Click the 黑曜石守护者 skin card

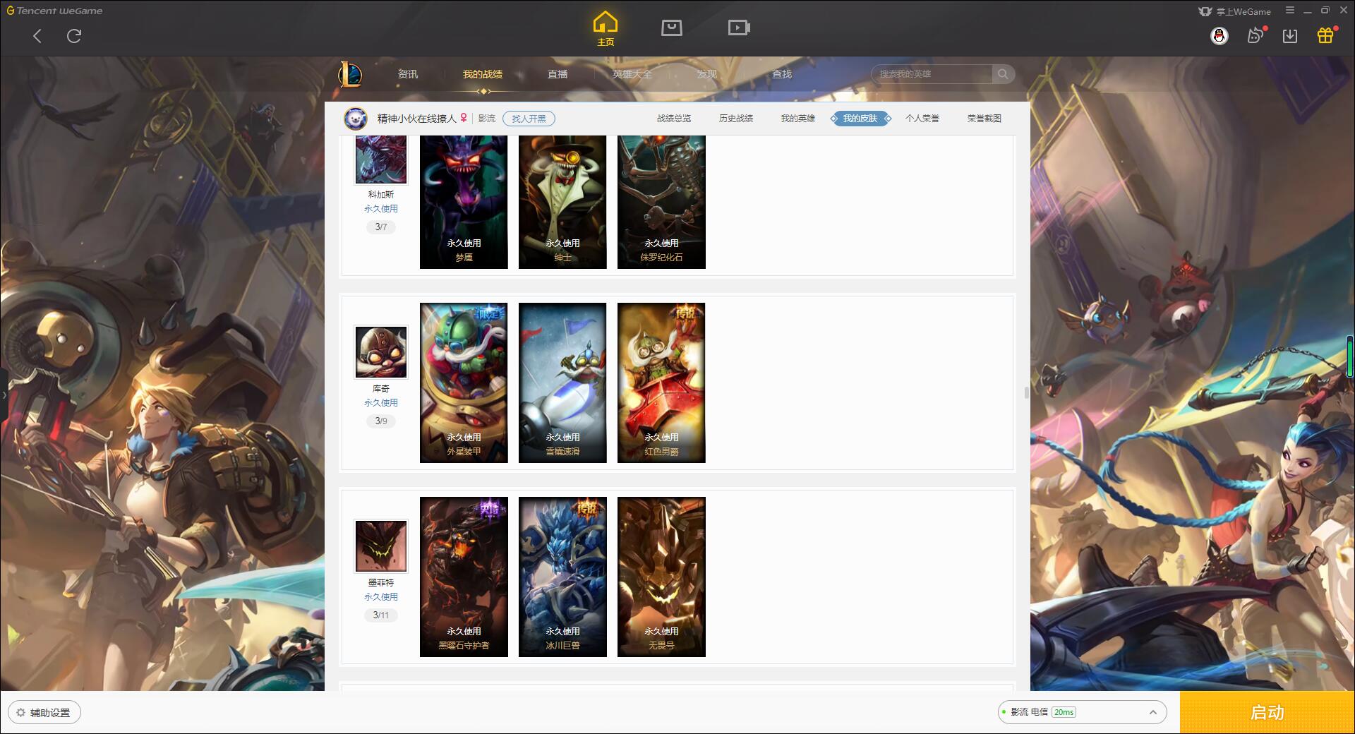(464, 577)
